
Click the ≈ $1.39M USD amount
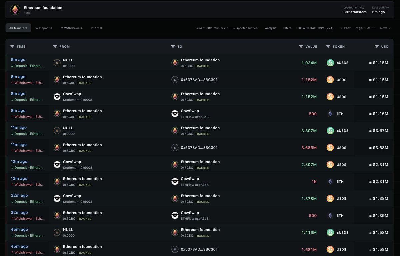(378, 216)
